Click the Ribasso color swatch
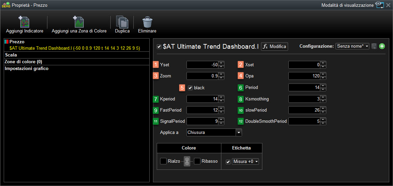Screen dimensions: 393x186 [197, 161]
